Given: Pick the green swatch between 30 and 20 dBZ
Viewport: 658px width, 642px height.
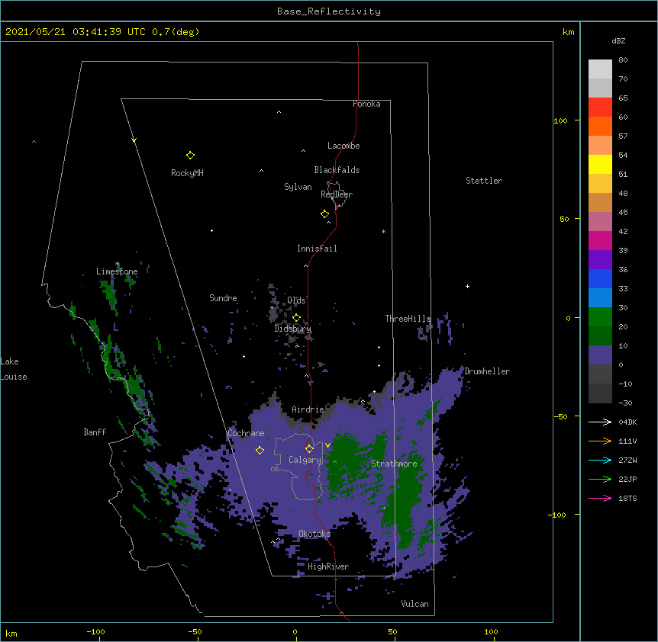Looking at the screenshot, I should coord(600,317).
